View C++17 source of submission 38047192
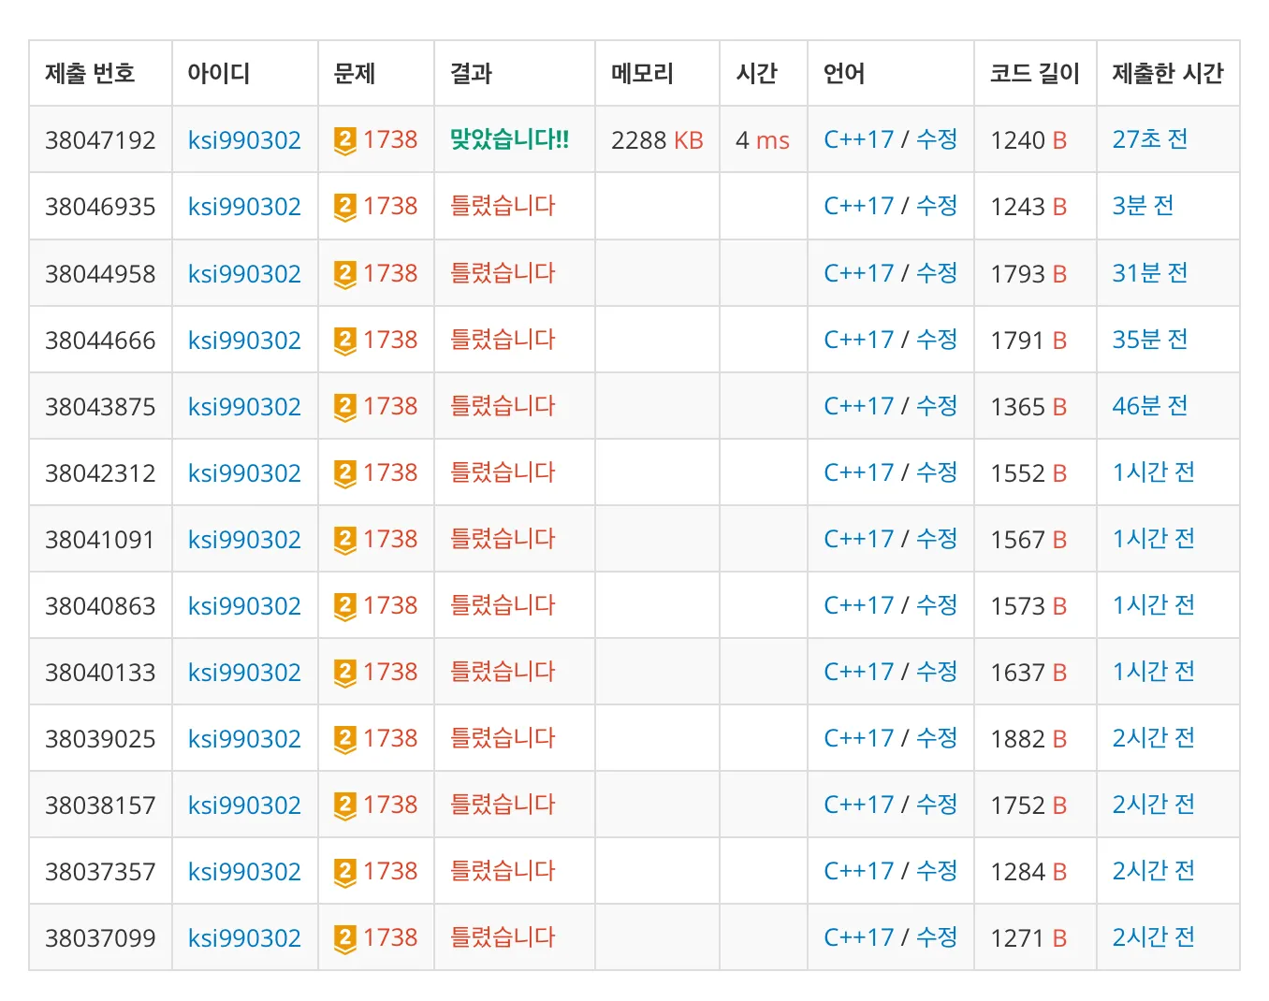This screenshot has height=1001, width=1269. [858, 140]
